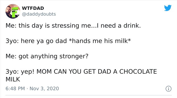The height and width of the screenshot is (98, 177).
Task: Click the final word 'MILK' on the last line
Action: (13, 79)
